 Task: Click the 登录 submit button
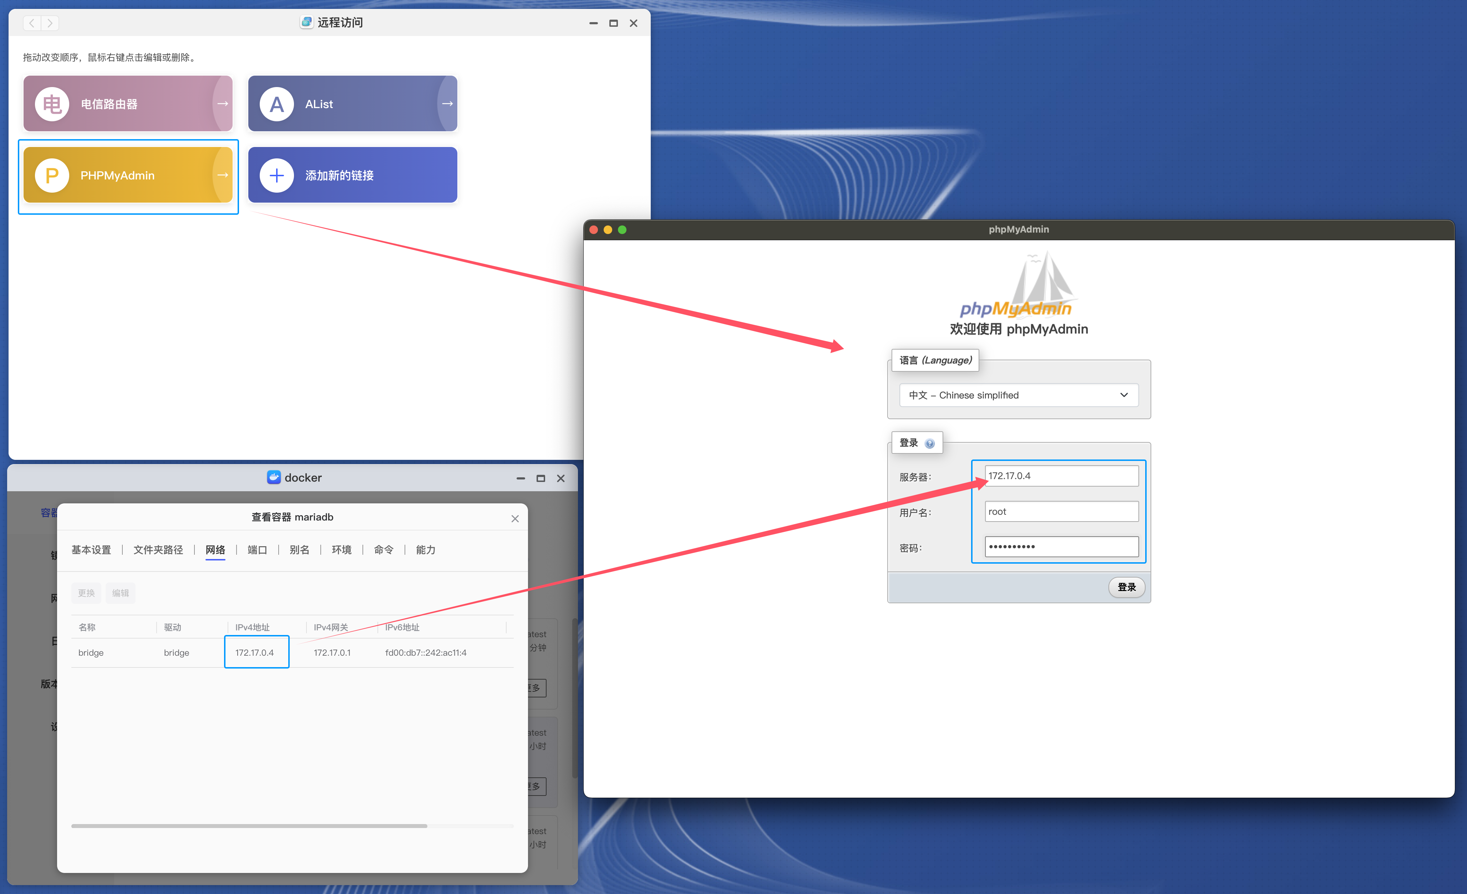coord(1126,587)
